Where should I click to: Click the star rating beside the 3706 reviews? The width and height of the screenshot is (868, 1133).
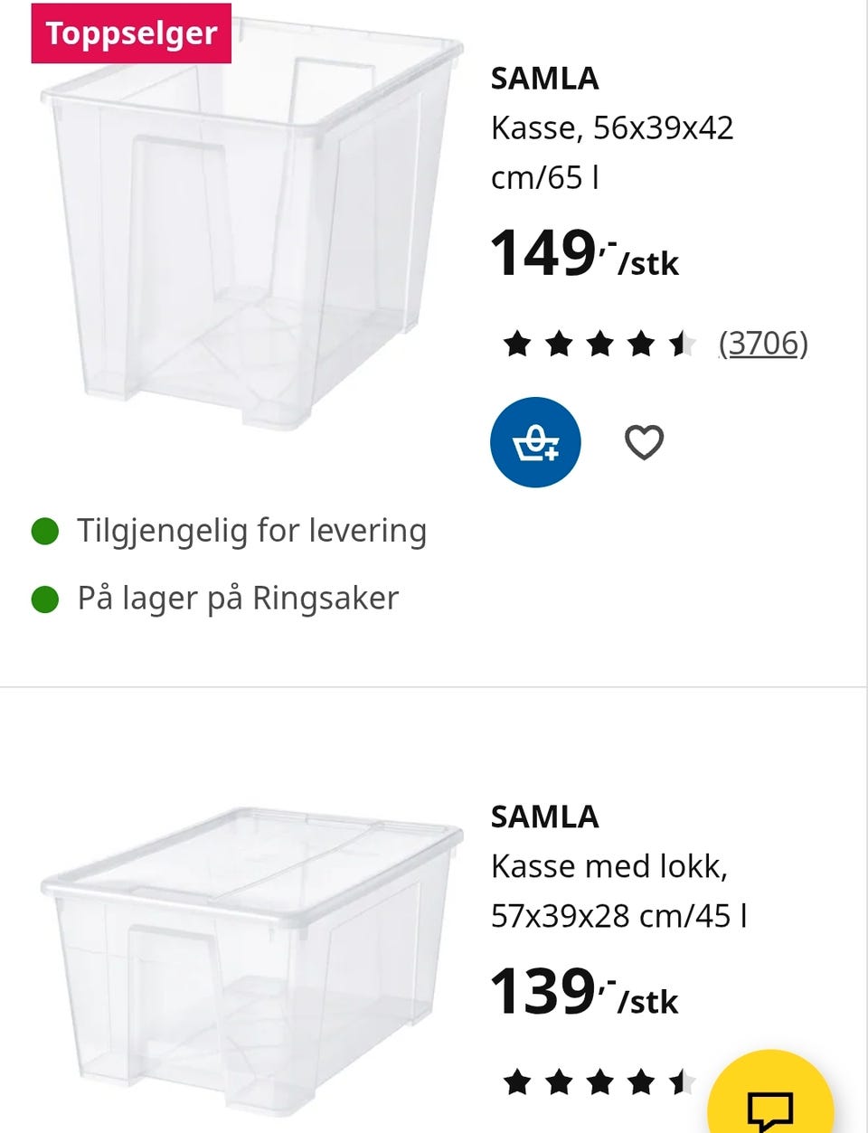click(599, 344)
